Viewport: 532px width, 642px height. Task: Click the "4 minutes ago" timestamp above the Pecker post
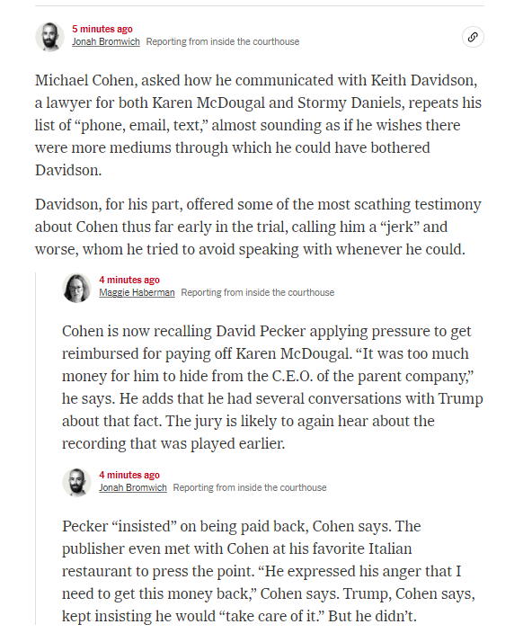[129, 475]
